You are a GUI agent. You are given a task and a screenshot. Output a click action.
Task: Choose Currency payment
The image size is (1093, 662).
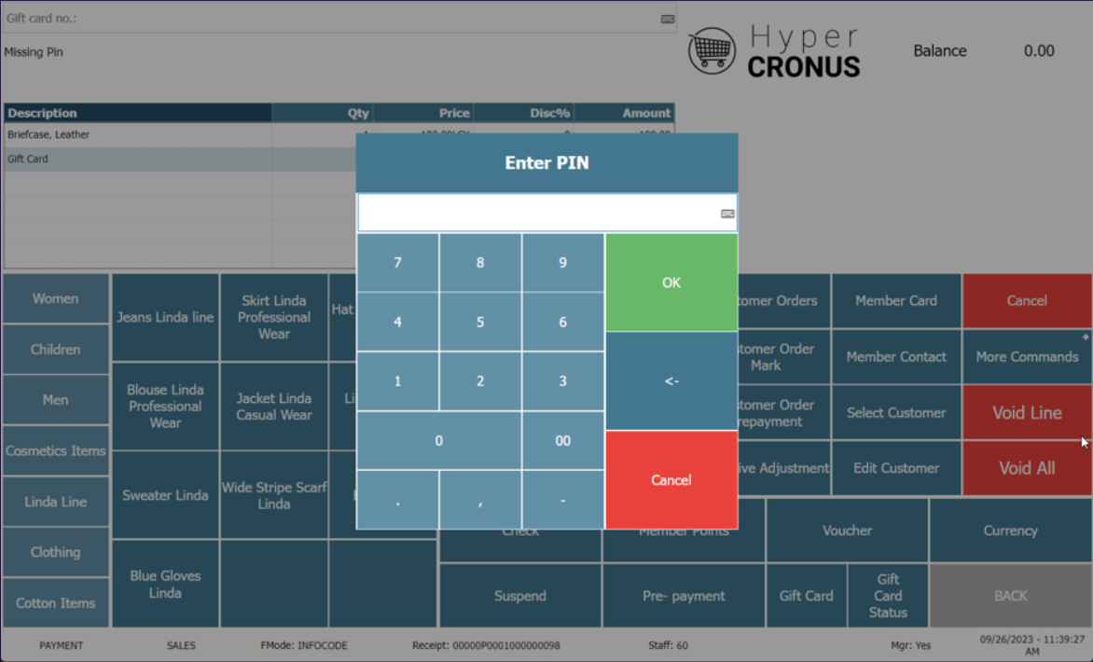tap(1010, 531)
